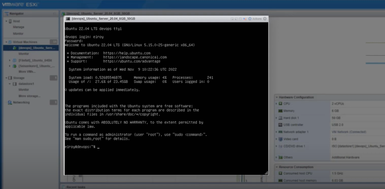
Task: Expand the CD/DVD drive 1 row
Action: pyautogui.click(x=277, y=146)
